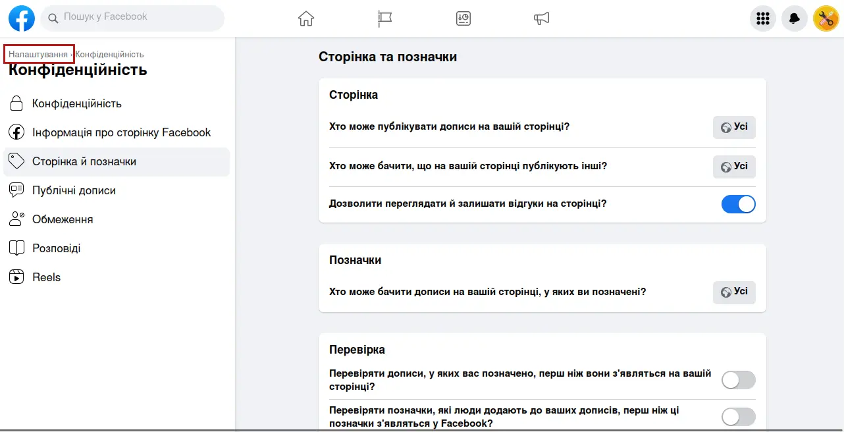The height and width of the screenshot is (432, 844).
Task: Select Сторінка й позначки sidebar item
Action: point(117,161)
